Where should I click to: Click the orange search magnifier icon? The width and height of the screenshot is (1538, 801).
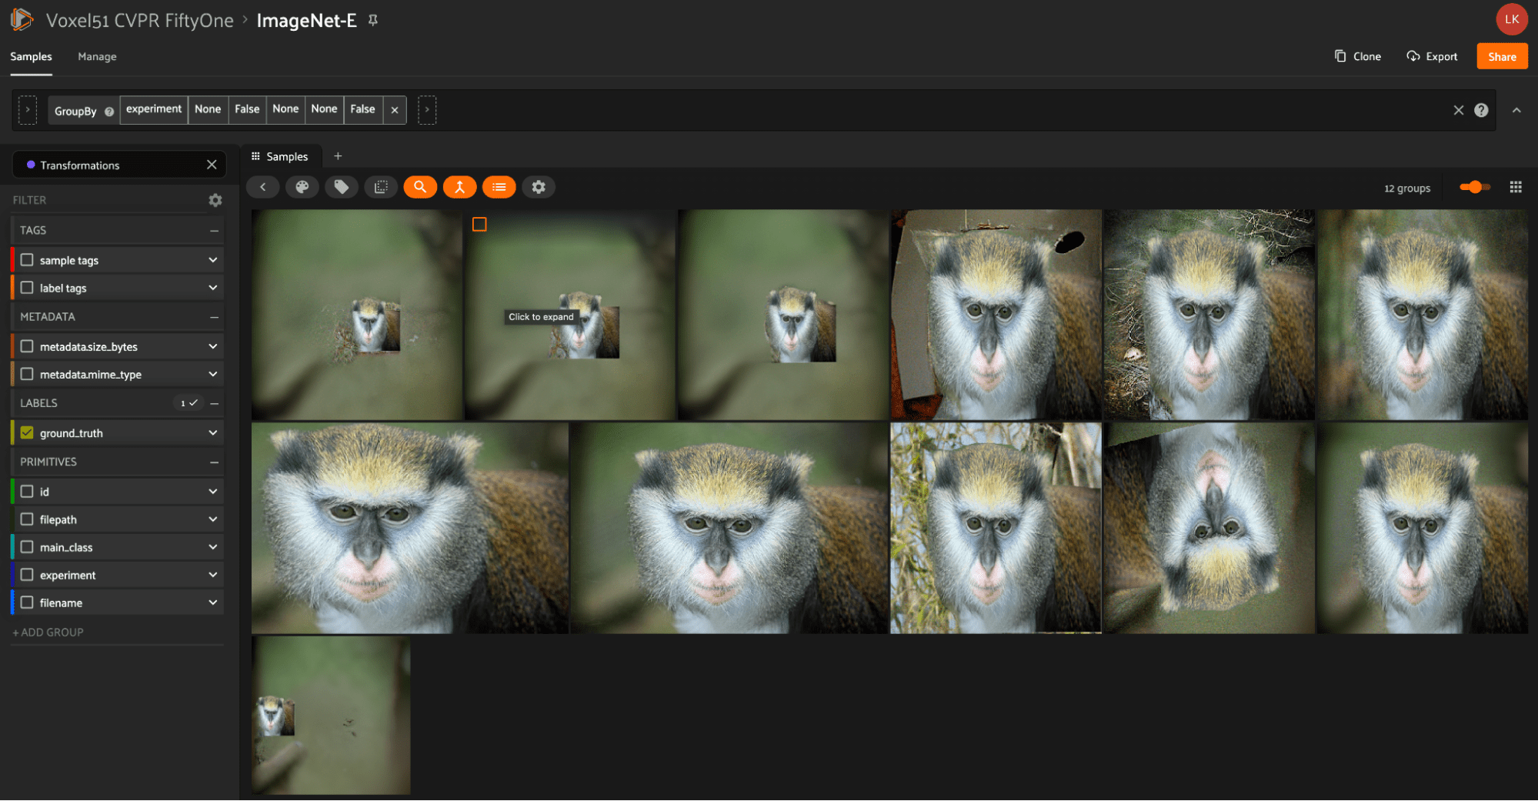420,187
